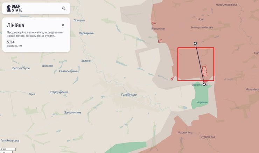Click the Верхня Терса label
The width and height of the screenshot is (259, 153).
coord(21,68)
